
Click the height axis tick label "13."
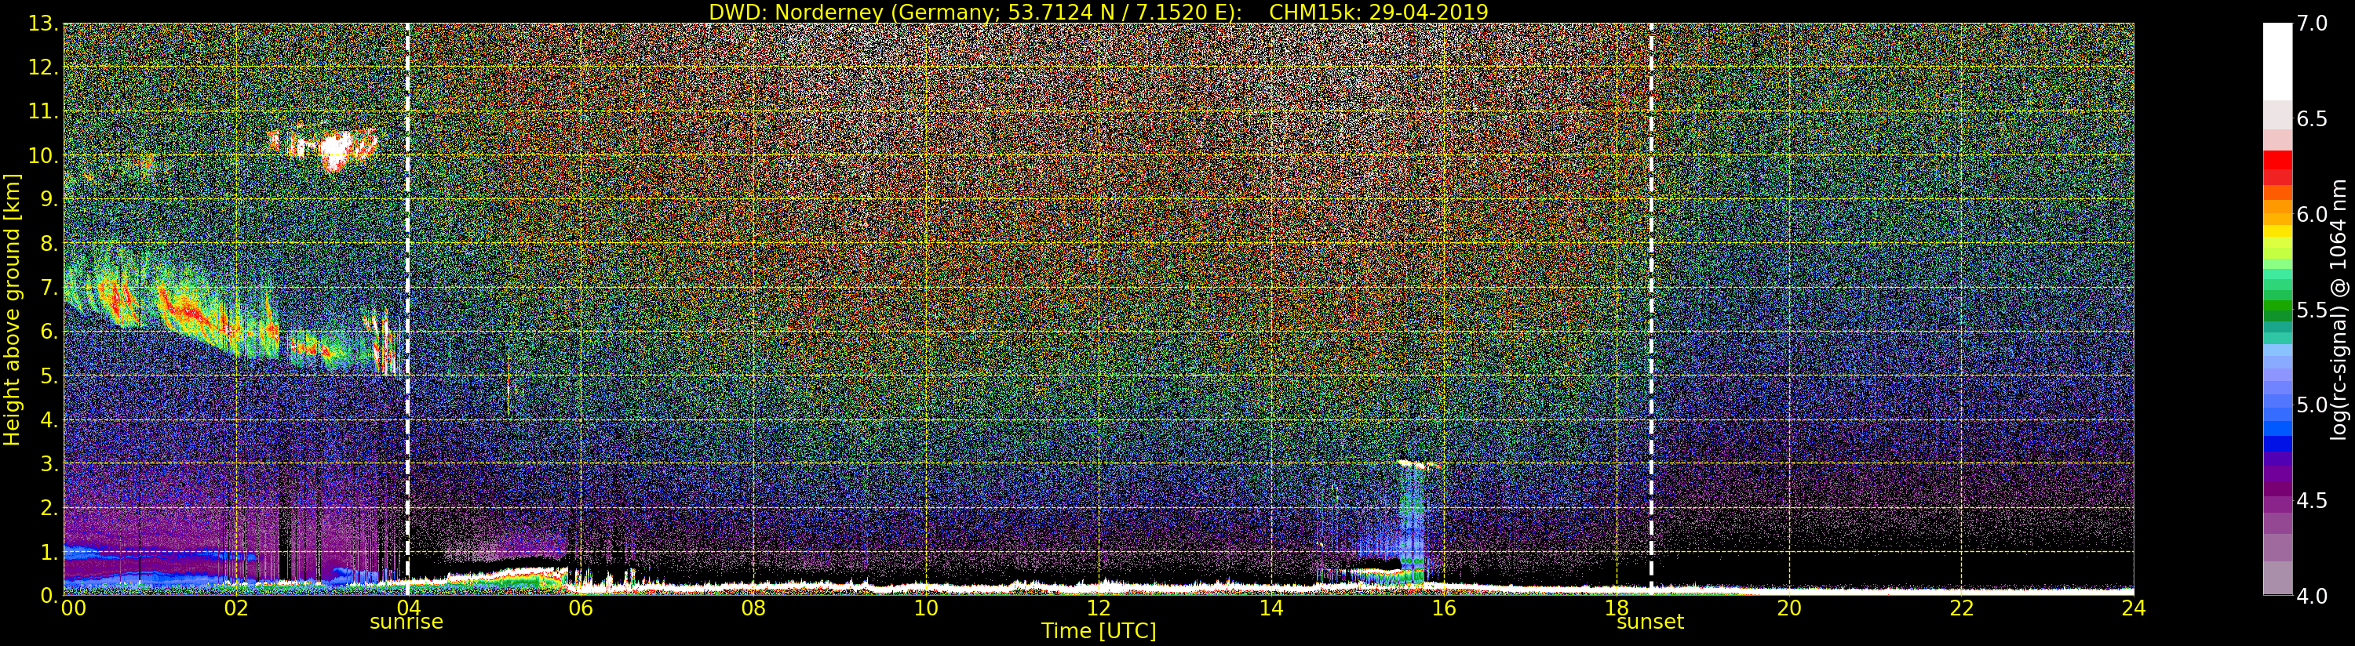click(x=43, y=24)
